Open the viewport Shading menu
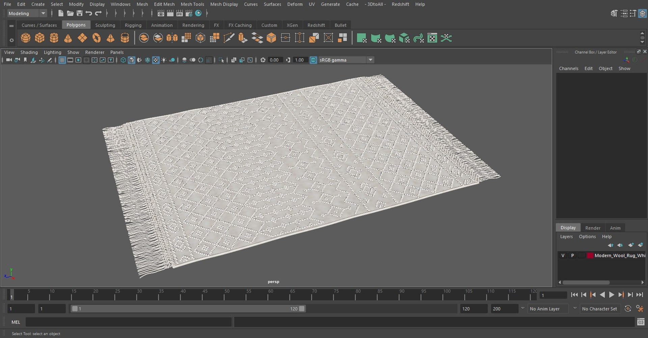The image size is (648, 338). pyautogui.click(x=29, y=52)
